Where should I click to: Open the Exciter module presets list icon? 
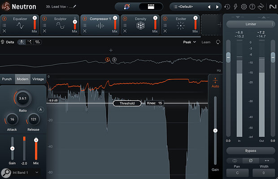point(165,25)
